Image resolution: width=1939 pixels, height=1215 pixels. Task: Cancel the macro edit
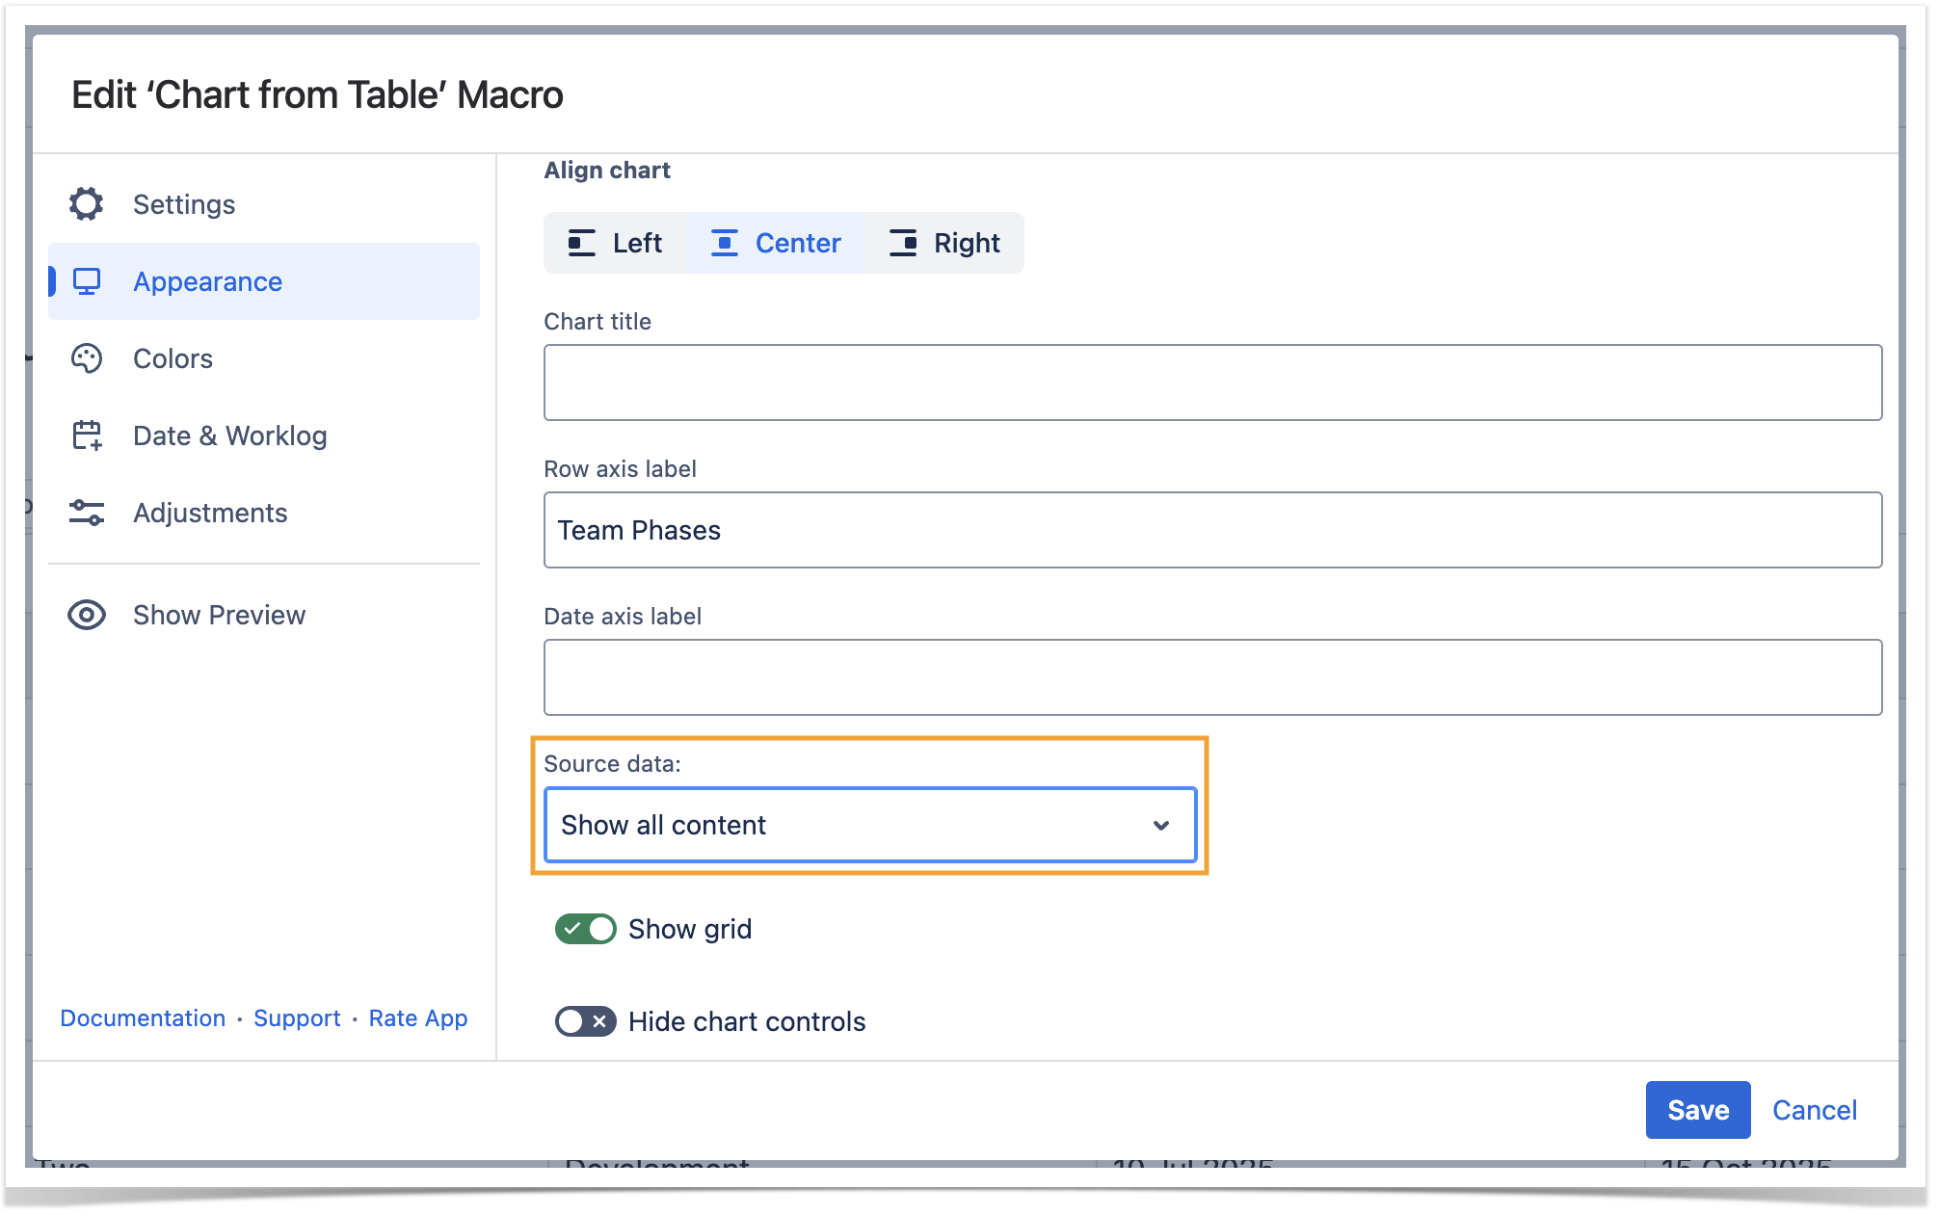pos(1814,1110)
